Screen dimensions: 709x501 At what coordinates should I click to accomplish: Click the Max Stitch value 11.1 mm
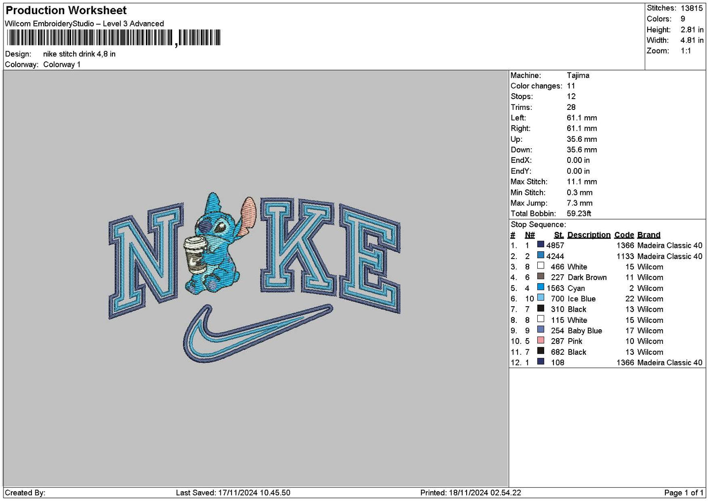click(x=582, y=182)
